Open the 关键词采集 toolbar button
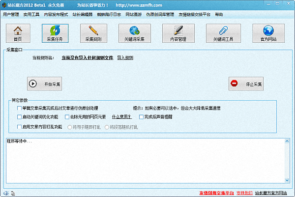Screen dimensions: 295x197 click(134, 32)
